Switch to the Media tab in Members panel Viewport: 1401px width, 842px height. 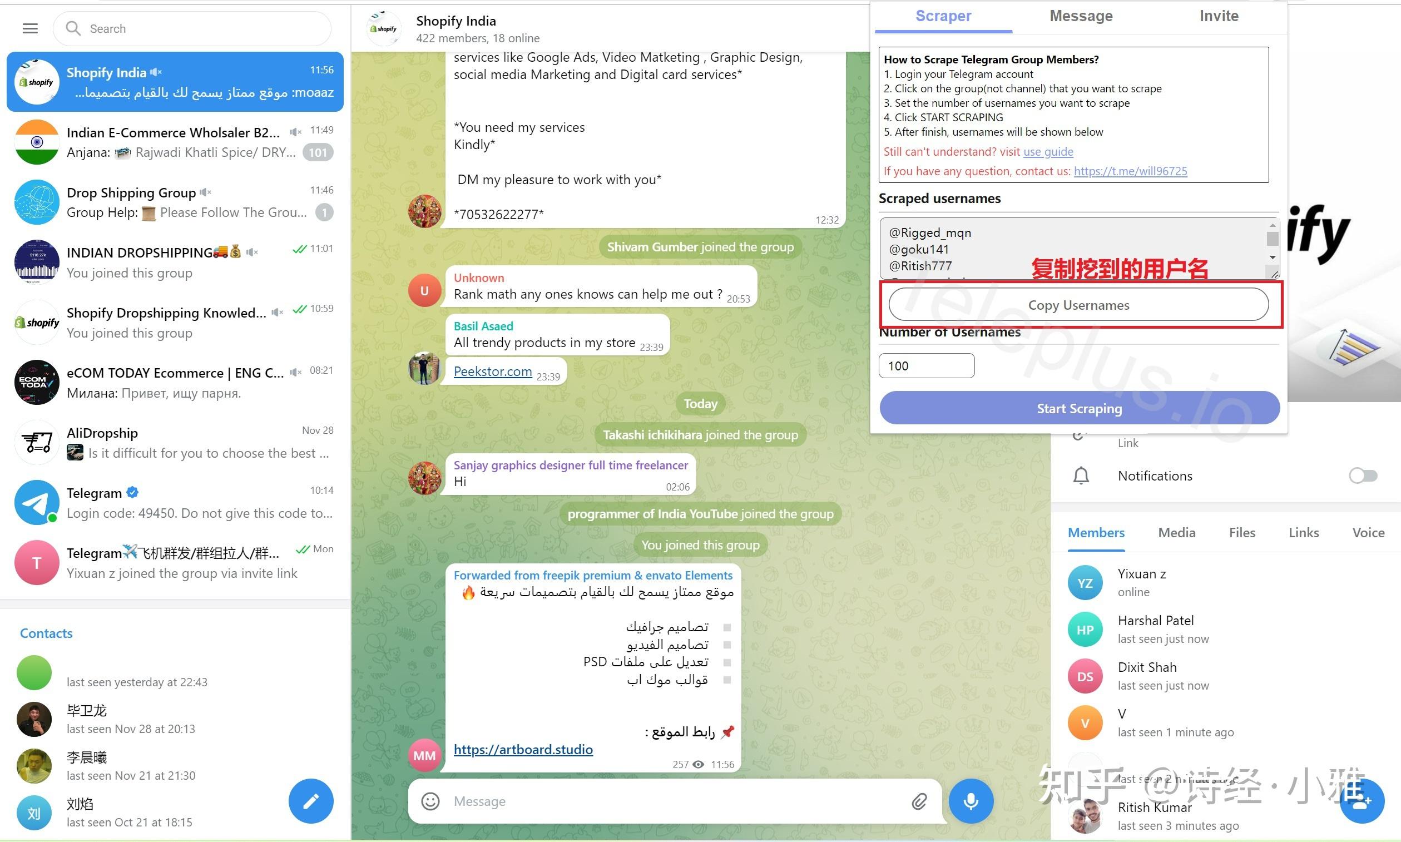click(1177, 532)
